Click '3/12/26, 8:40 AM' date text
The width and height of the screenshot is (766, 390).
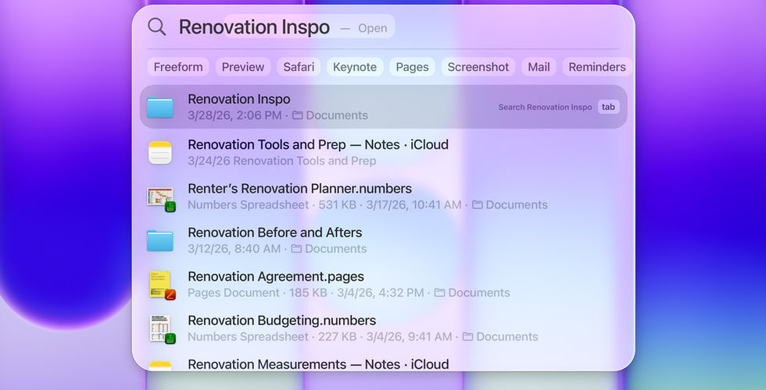(x=234, y=249)
